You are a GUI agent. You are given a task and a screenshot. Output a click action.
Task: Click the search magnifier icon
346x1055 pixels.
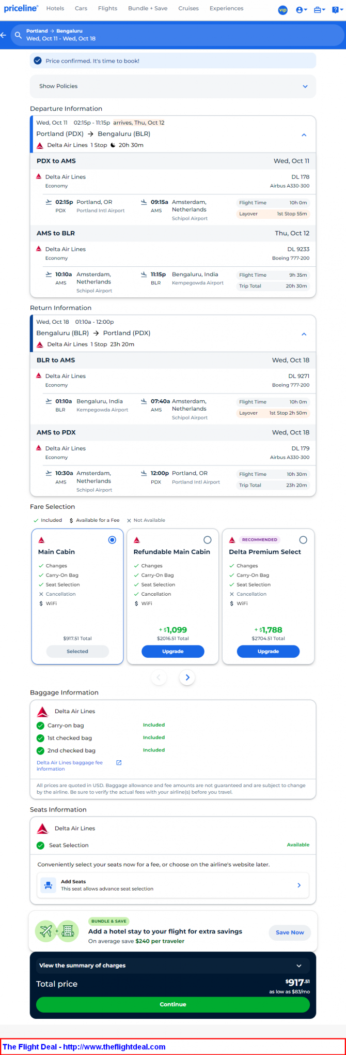(18, 35)
